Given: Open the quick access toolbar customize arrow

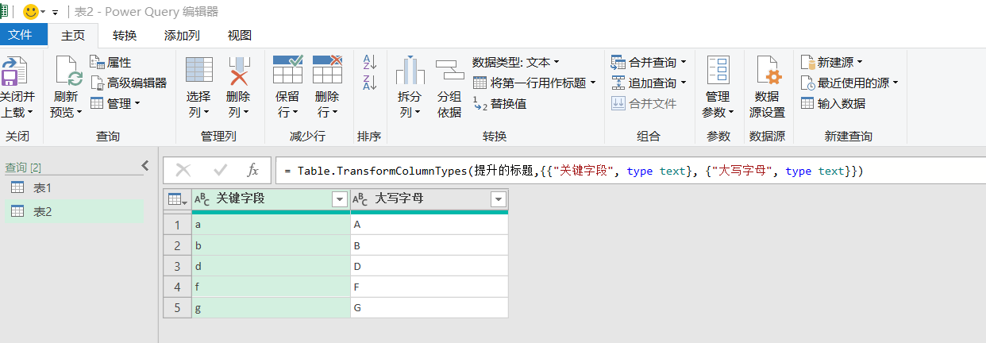Looking at the screenshot, I should coord(55,13).
